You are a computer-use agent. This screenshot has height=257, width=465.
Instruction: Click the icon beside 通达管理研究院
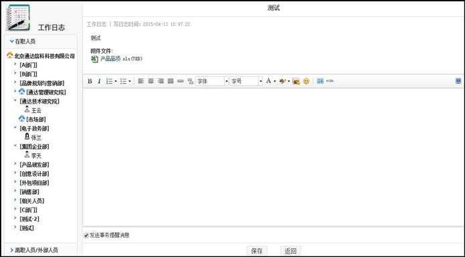[x=21, y=92]
